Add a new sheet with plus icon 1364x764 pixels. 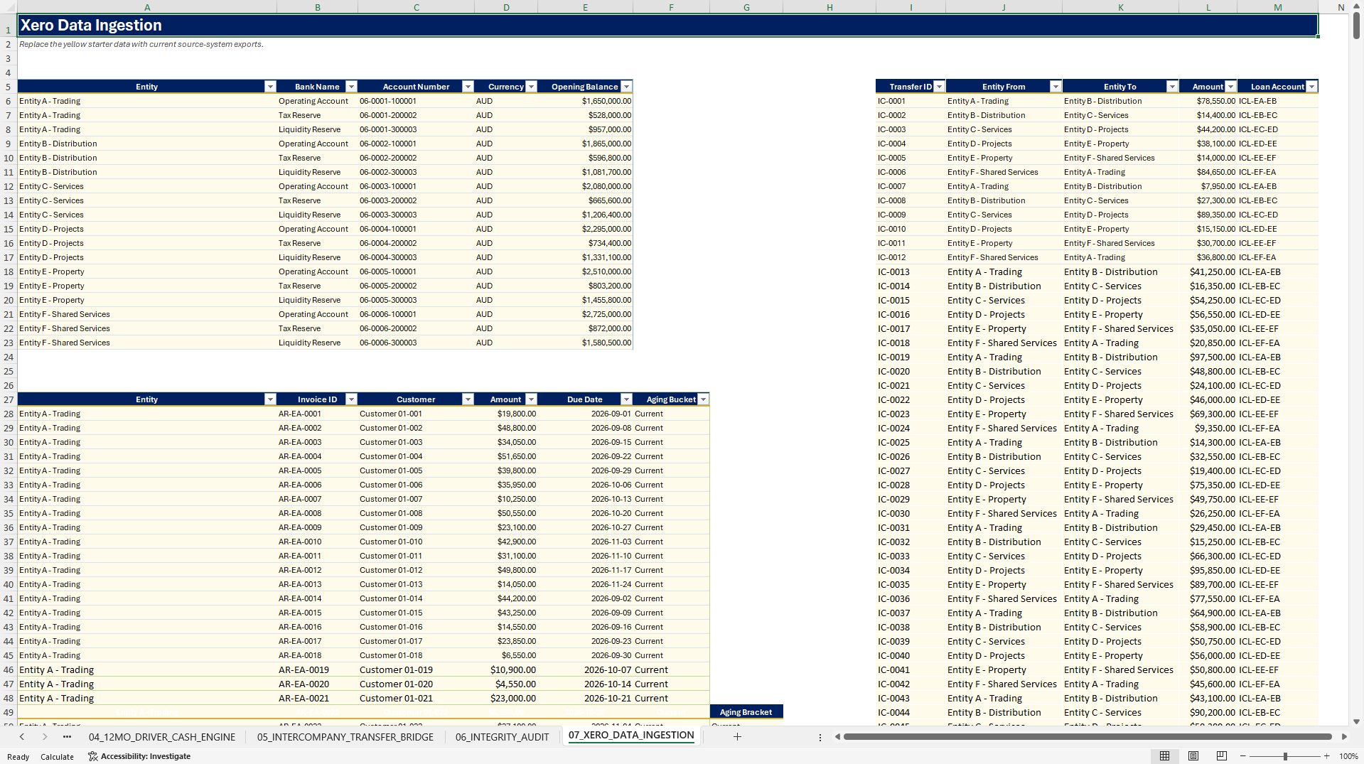(737, 737)
